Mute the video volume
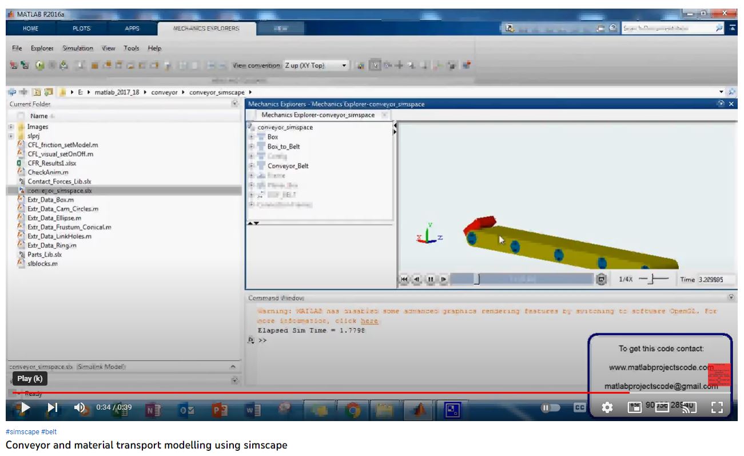Viewport: 744px width, 456px height. tap(81, 407)
